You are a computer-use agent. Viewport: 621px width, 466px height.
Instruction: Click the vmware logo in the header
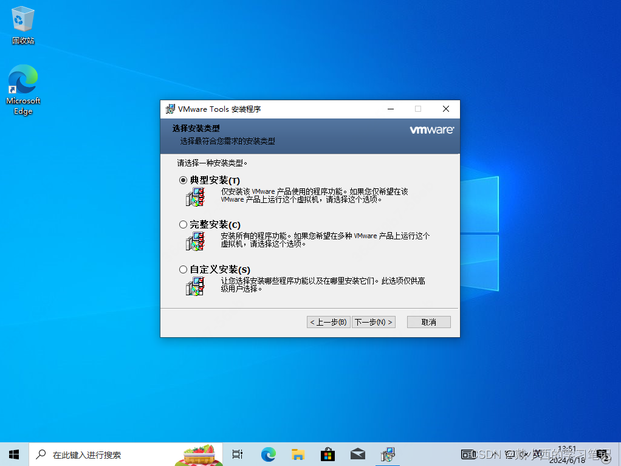click(431, 130)
